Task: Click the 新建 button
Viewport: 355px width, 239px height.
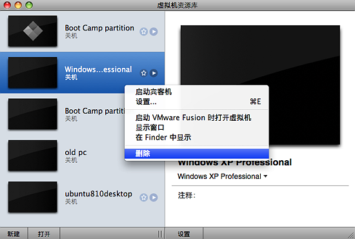Action: [14, 234]
